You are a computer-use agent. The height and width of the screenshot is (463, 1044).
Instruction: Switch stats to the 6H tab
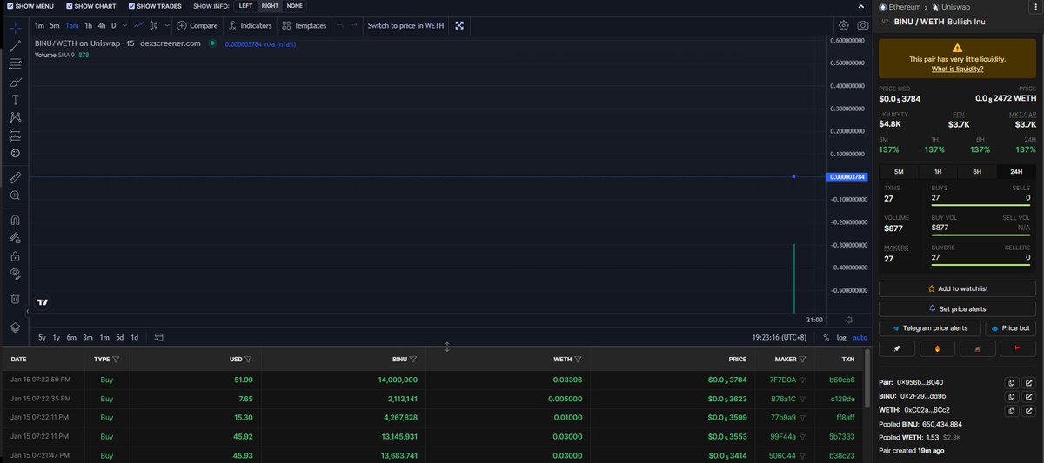tap(977, 172)
